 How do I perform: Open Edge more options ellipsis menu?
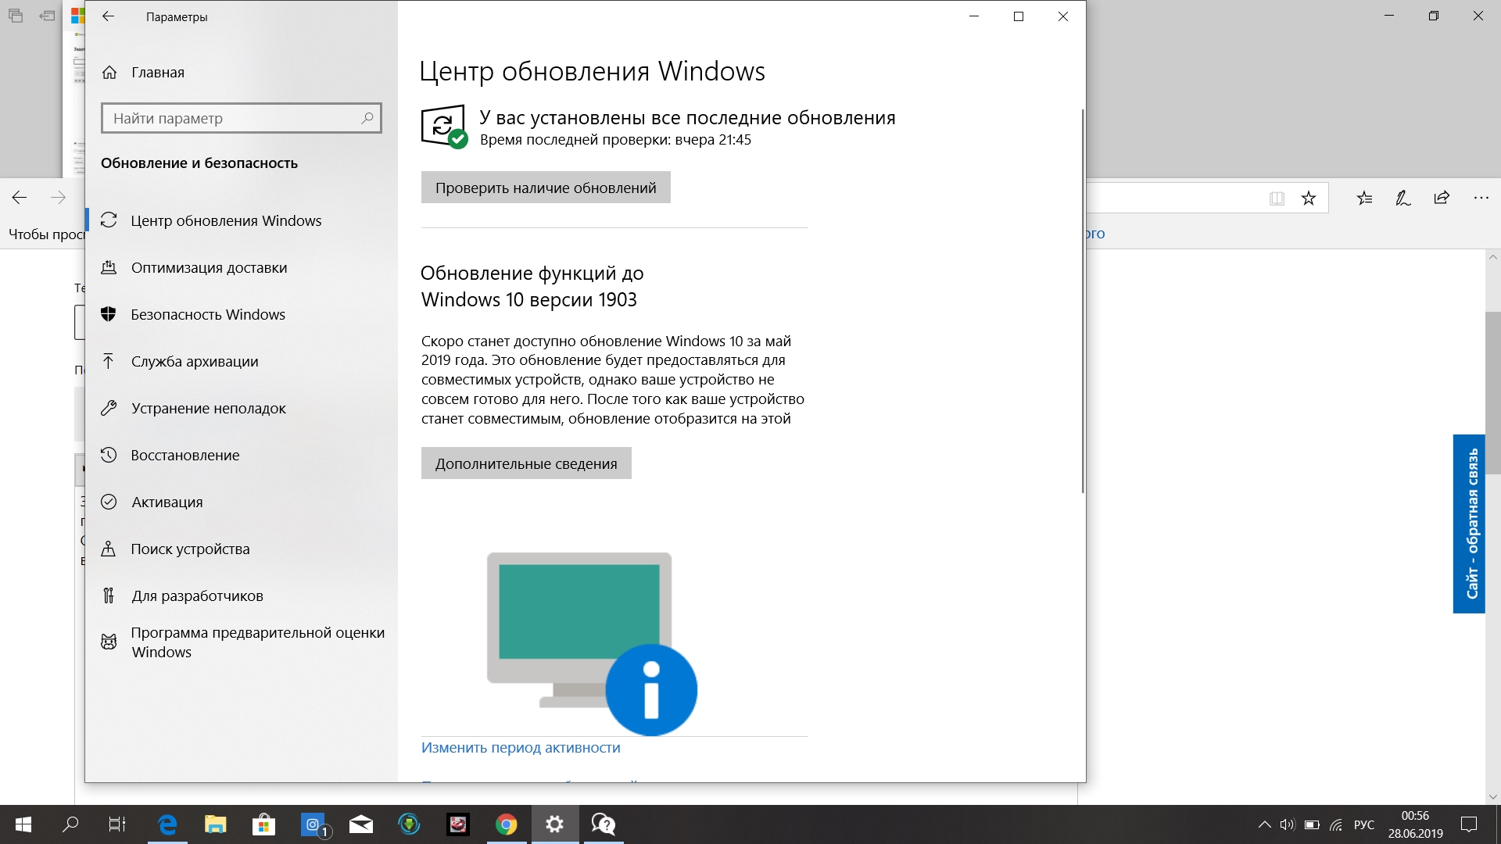(1481, 198)
